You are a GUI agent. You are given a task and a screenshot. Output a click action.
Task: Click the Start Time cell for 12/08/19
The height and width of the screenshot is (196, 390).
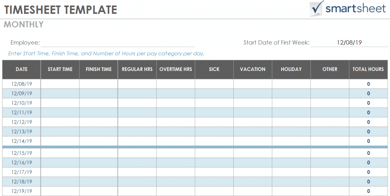coord(60,84)
